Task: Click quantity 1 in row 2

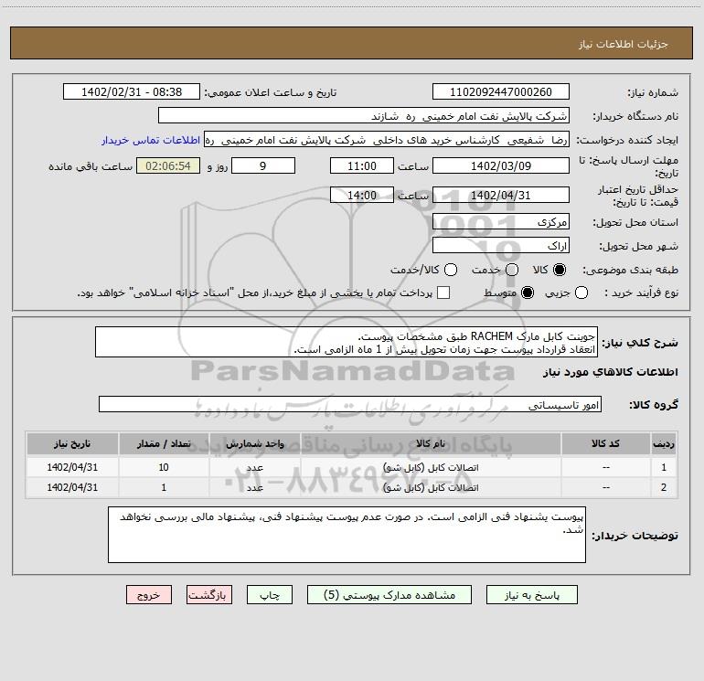Action: 164,487
